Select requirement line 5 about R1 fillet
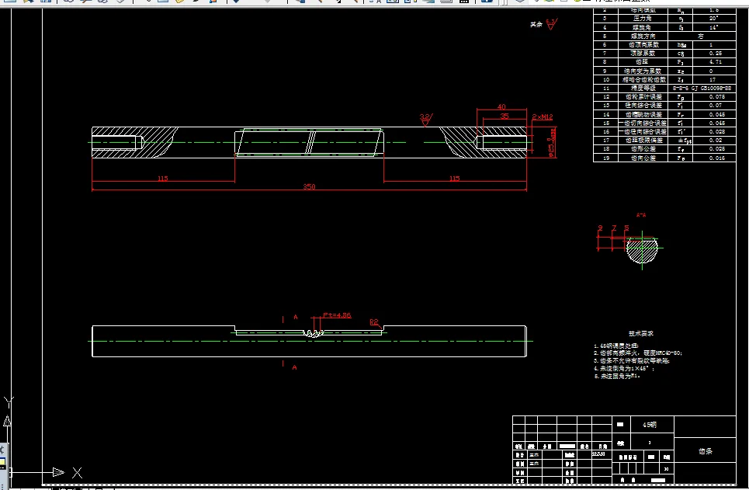Image resolution: width=749 pixels, height=490 pixels. [x=617, y=376]
